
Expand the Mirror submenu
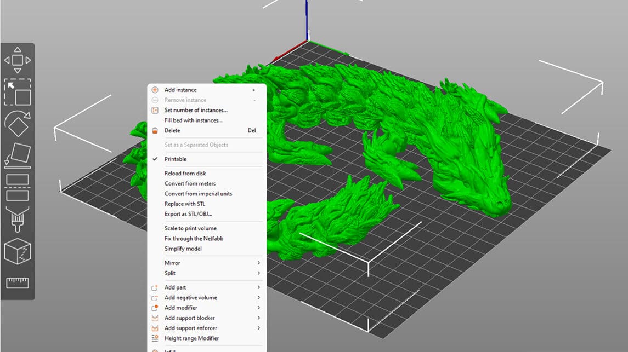pos(207,263)
